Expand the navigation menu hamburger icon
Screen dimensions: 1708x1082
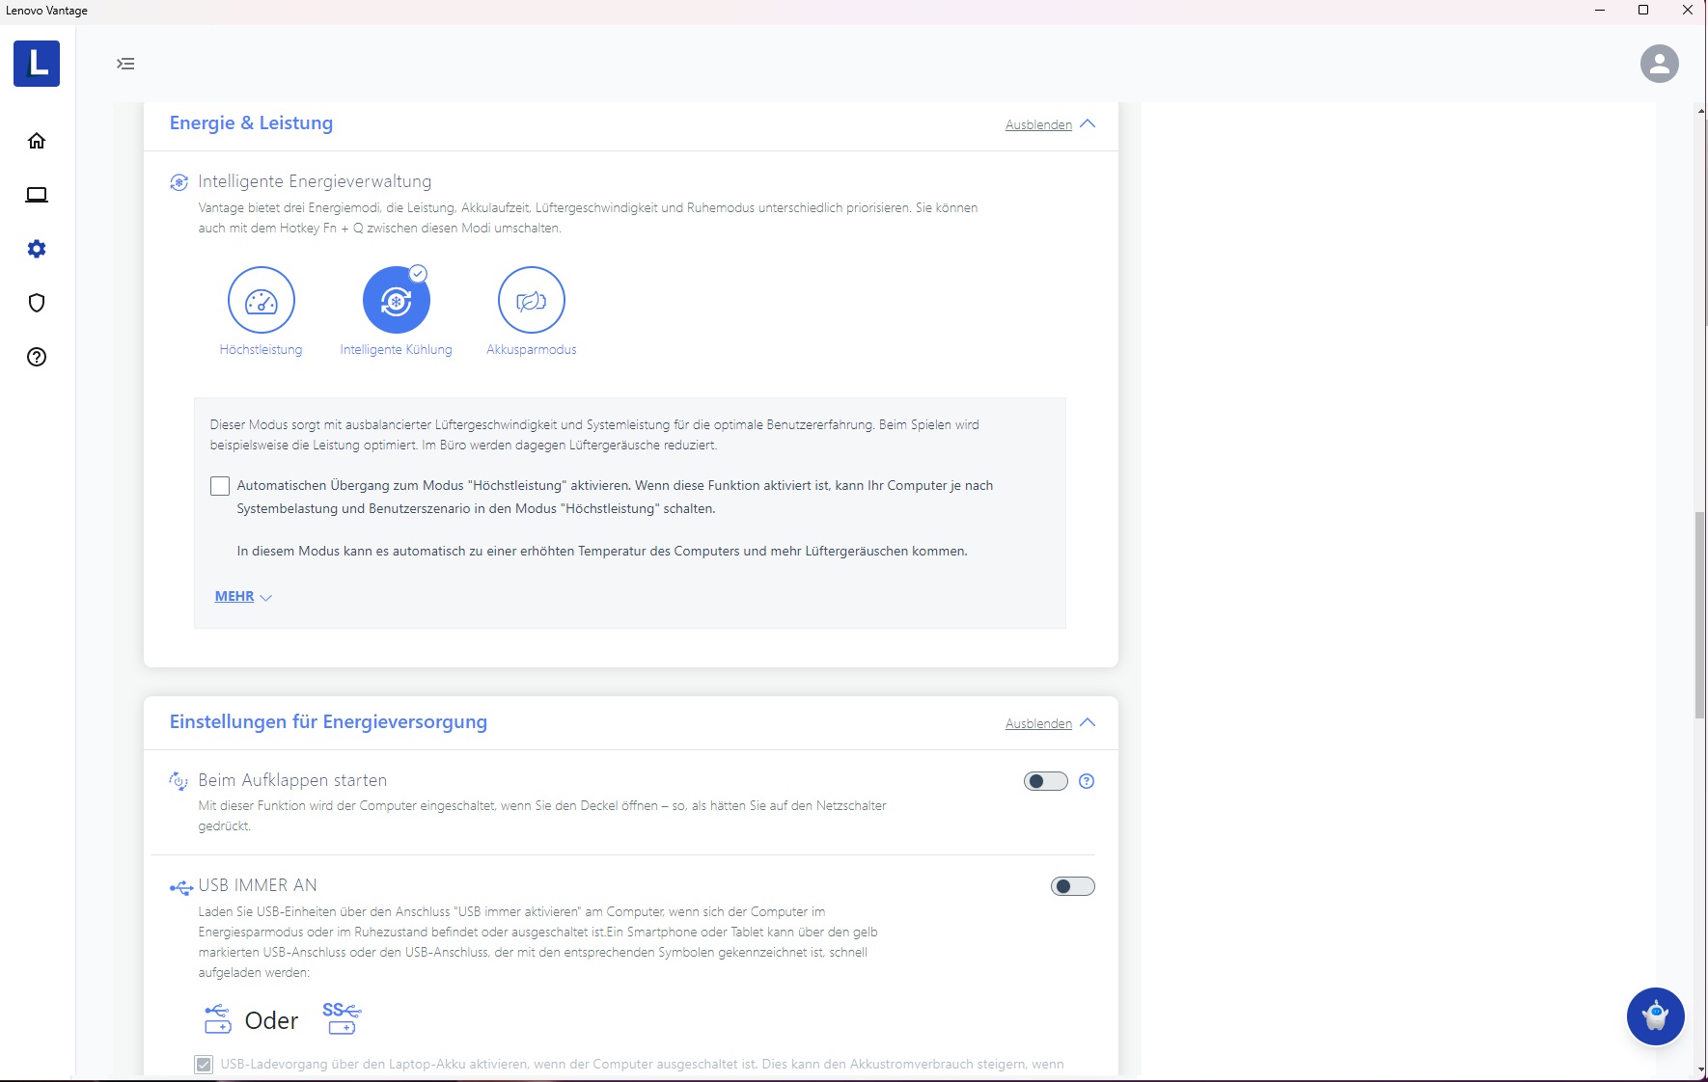125,64
